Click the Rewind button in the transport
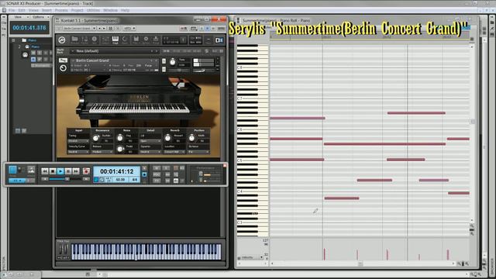496x279 pixels. click(x=45, y=171)
